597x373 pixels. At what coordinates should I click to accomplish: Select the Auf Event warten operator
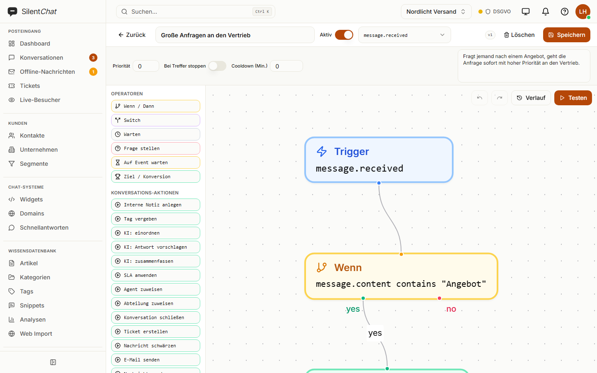tap(155, 162)
